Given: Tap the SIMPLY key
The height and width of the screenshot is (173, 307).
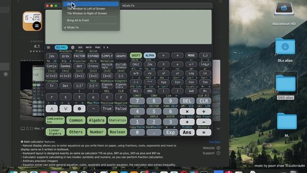Looking at the screenshot, I should 107,56.
